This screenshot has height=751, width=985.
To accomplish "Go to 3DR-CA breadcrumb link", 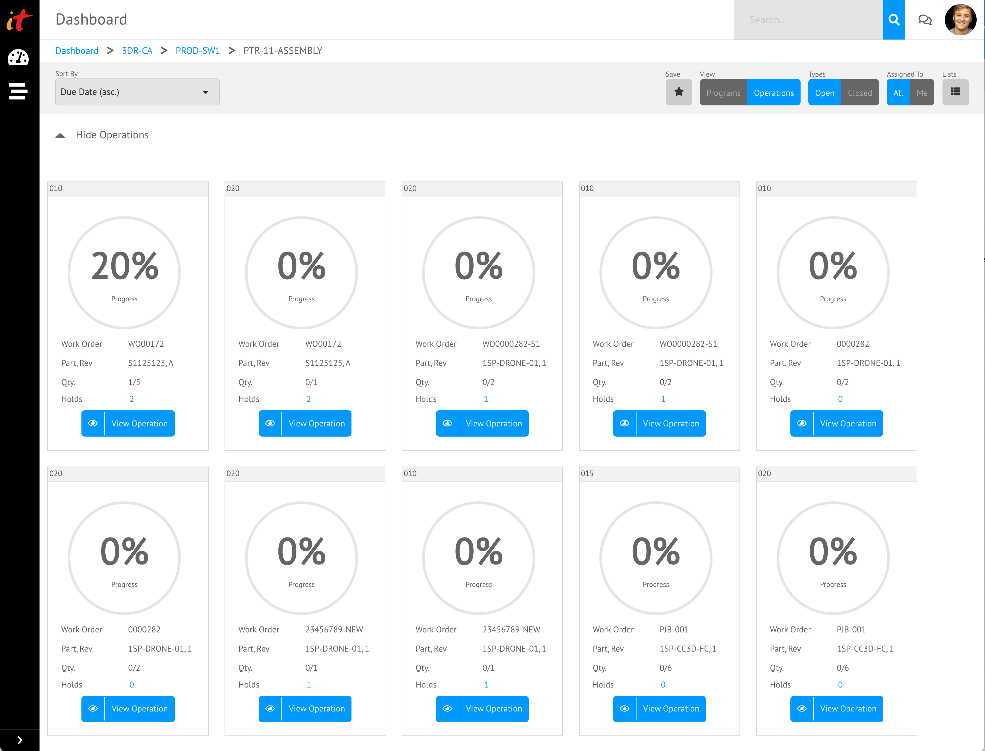I will point(137,51).
